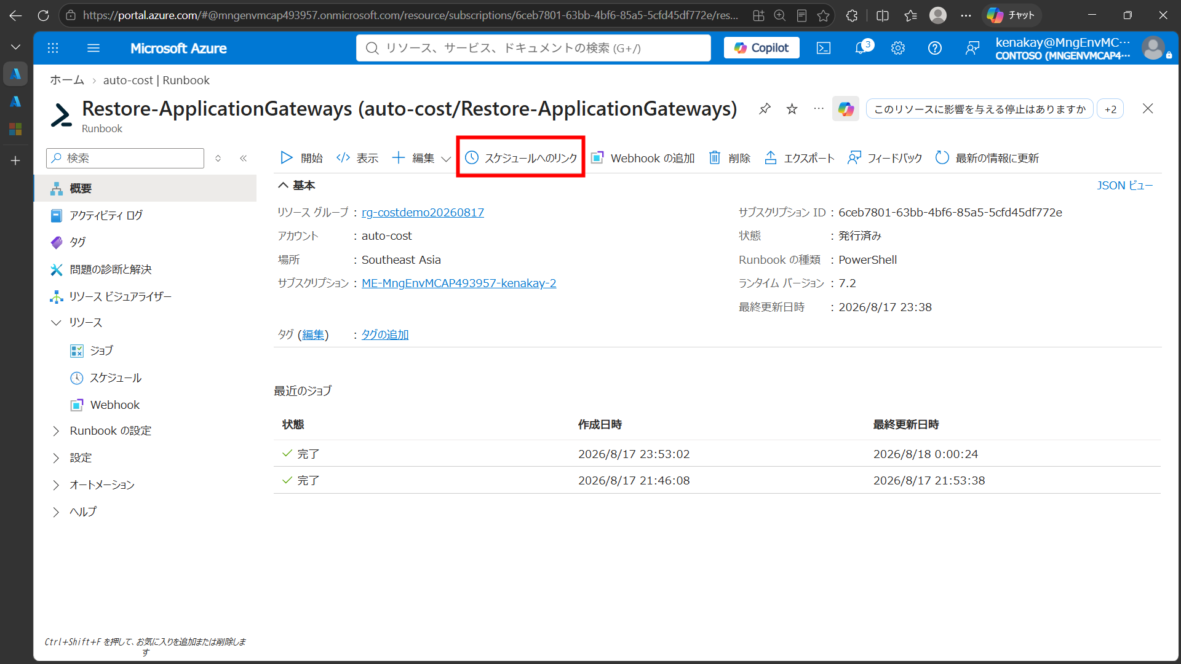Open Cloud Shell from the top bar

824,48
